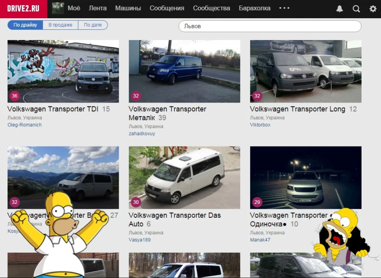Open the bottom-row dark van photo
The image size is (381, 278).
click(x=306, y=265)
